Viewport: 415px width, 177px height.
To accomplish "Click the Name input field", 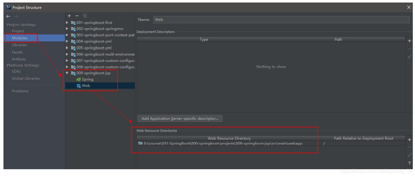I will pos(281,20).
